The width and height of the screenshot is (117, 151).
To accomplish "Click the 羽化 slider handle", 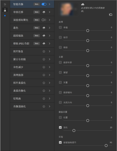I will coord(74,131).
